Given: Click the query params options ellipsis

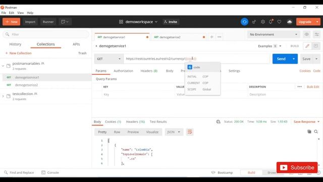Looking at the screenshot, I should pos(299,86).
